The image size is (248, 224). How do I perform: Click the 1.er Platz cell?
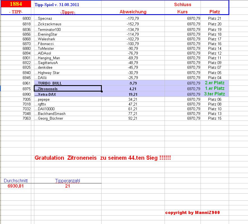click(215, 88)
